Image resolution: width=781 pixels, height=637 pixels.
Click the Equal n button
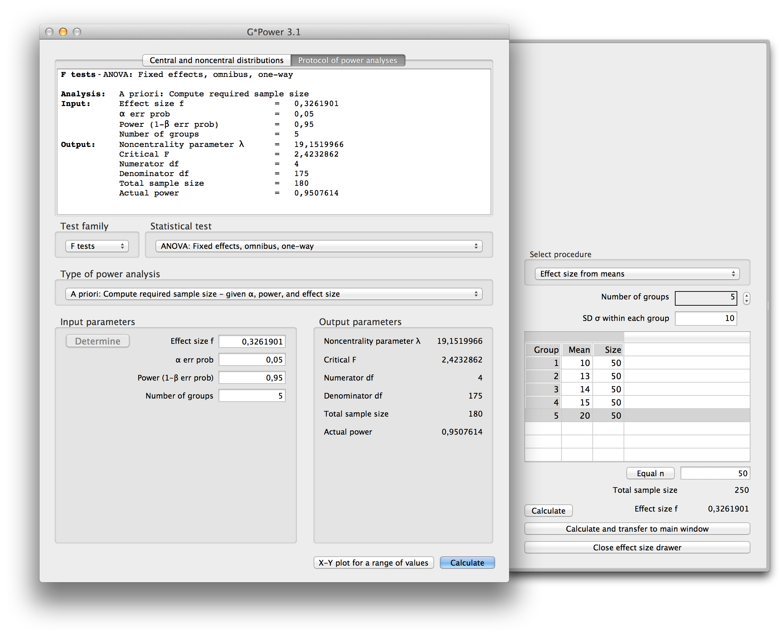(650, 473)
